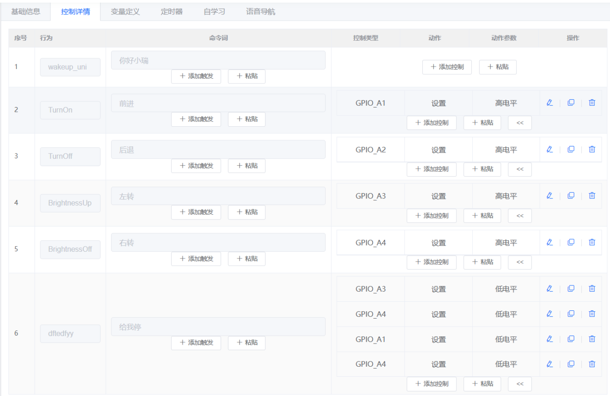Screen dimensions: 610x396
Task: Click the 左转 command word field
Action: pos(218,196)
